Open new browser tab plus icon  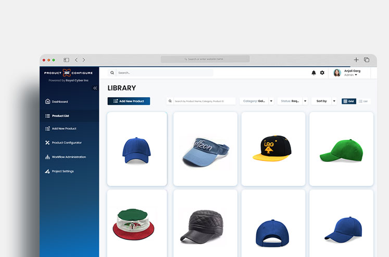tap(356, 60)
